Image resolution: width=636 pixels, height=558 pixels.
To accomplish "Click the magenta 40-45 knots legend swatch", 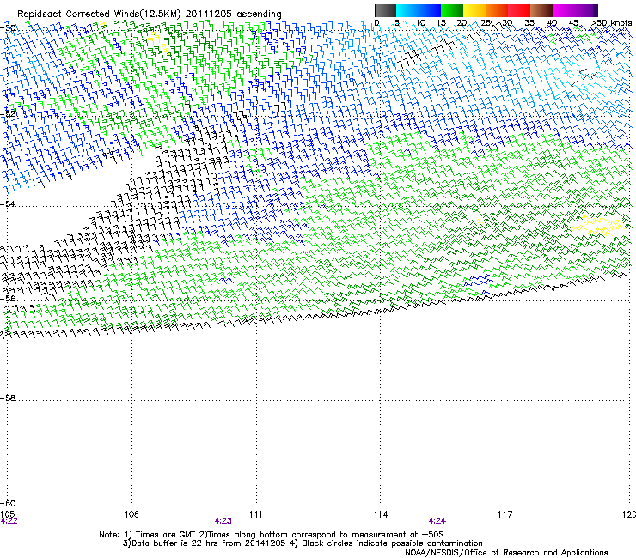I will [x=564, y=10].
